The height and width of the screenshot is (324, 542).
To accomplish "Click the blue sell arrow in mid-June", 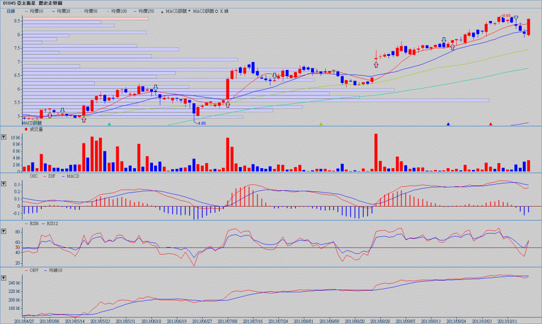I will coord(155,88).
